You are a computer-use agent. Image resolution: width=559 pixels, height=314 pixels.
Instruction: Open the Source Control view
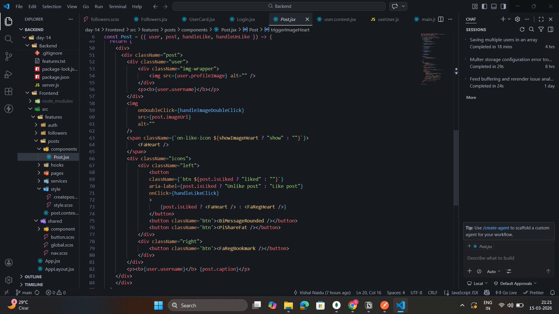point(8,56)
